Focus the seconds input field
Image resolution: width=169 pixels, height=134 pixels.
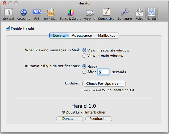103,72
